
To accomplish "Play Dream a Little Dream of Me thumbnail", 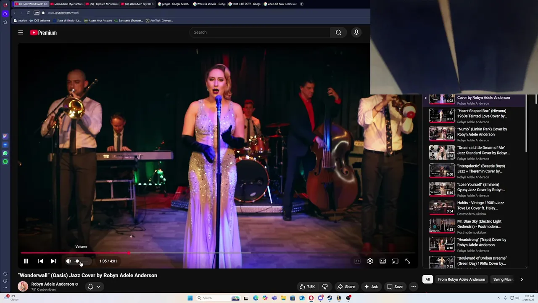I will pyautogui.click(x=442, y=152).
